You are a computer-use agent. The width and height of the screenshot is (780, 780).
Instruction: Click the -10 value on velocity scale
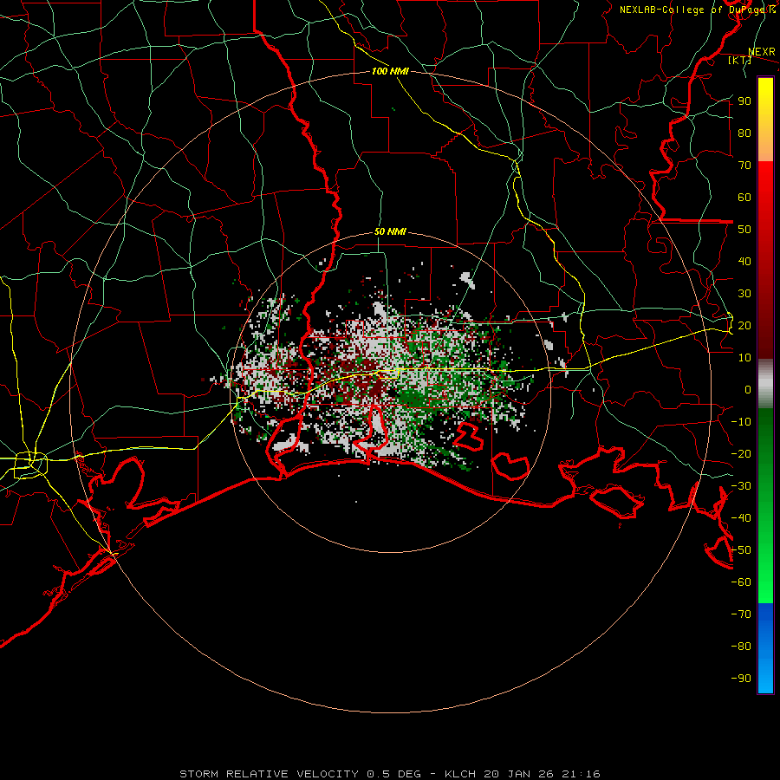741,422
